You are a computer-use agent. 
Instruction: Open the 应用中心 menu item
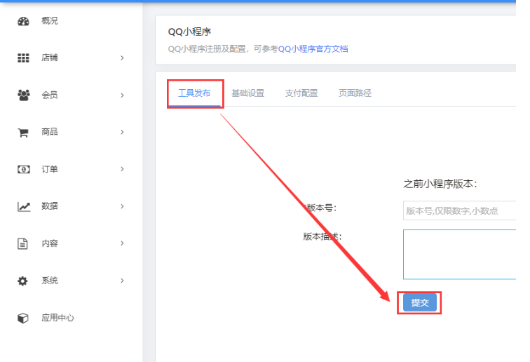tap(57, 318)
